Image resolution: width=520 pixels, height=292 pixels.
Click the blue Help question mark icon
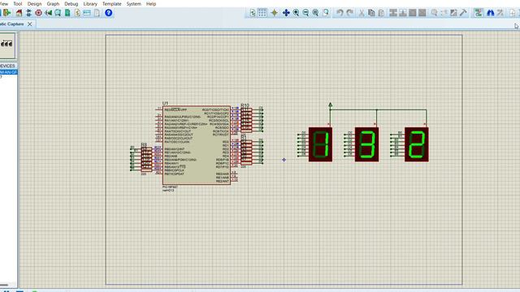108,13
